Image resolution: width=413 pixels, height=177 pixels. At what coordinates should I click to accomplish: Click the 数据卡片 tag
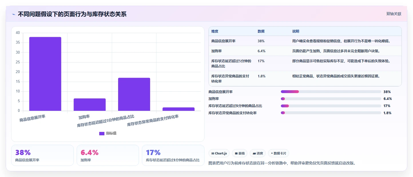[279, 153]
